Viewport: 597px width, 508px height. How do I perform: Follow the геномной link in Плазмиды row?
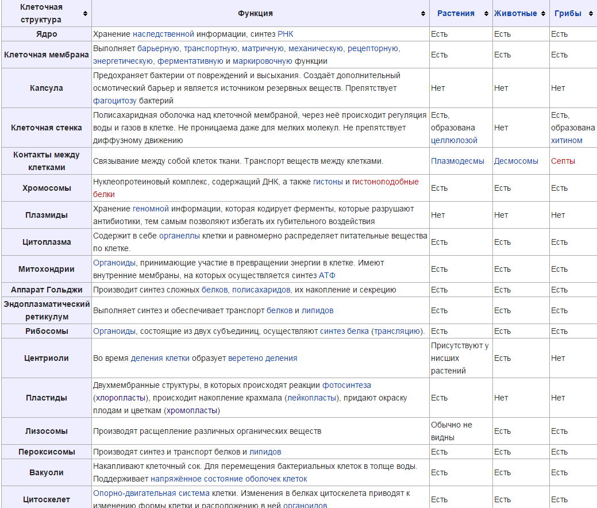[x=151, y=209]
